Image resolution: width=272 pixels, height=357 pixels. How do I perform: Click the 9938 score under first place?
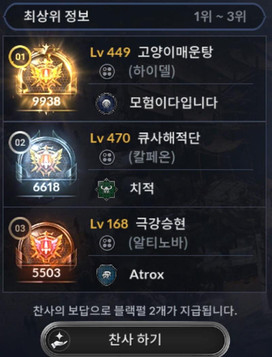[x=46, y=101]
